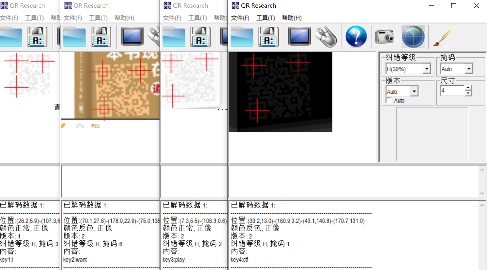Open 帮助(H) menu in second window
This screenshot has height=270, width=487.
(x=124, y=18)
